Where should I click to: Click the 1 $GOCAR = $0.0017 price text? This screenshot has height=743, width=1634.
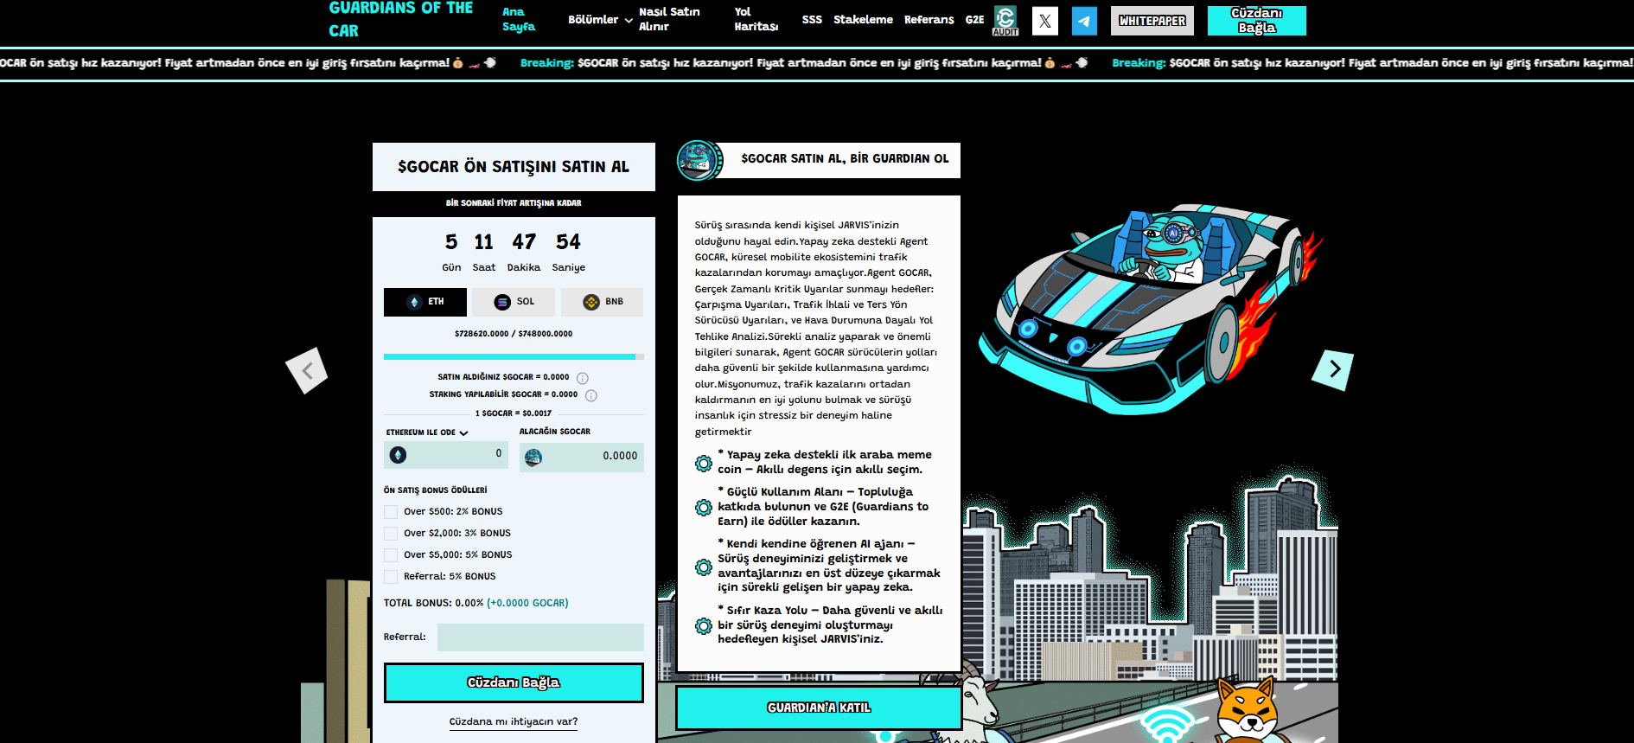514,413
